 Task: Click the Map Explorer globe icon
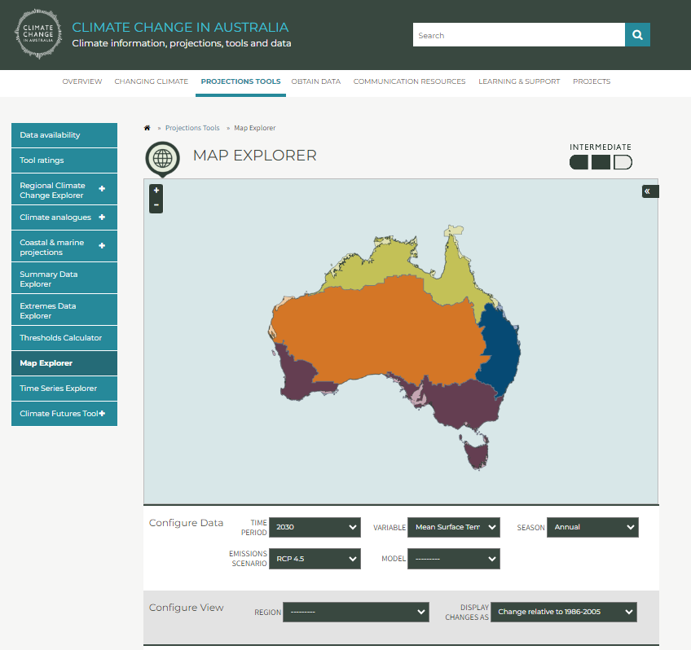pos(161,159)
